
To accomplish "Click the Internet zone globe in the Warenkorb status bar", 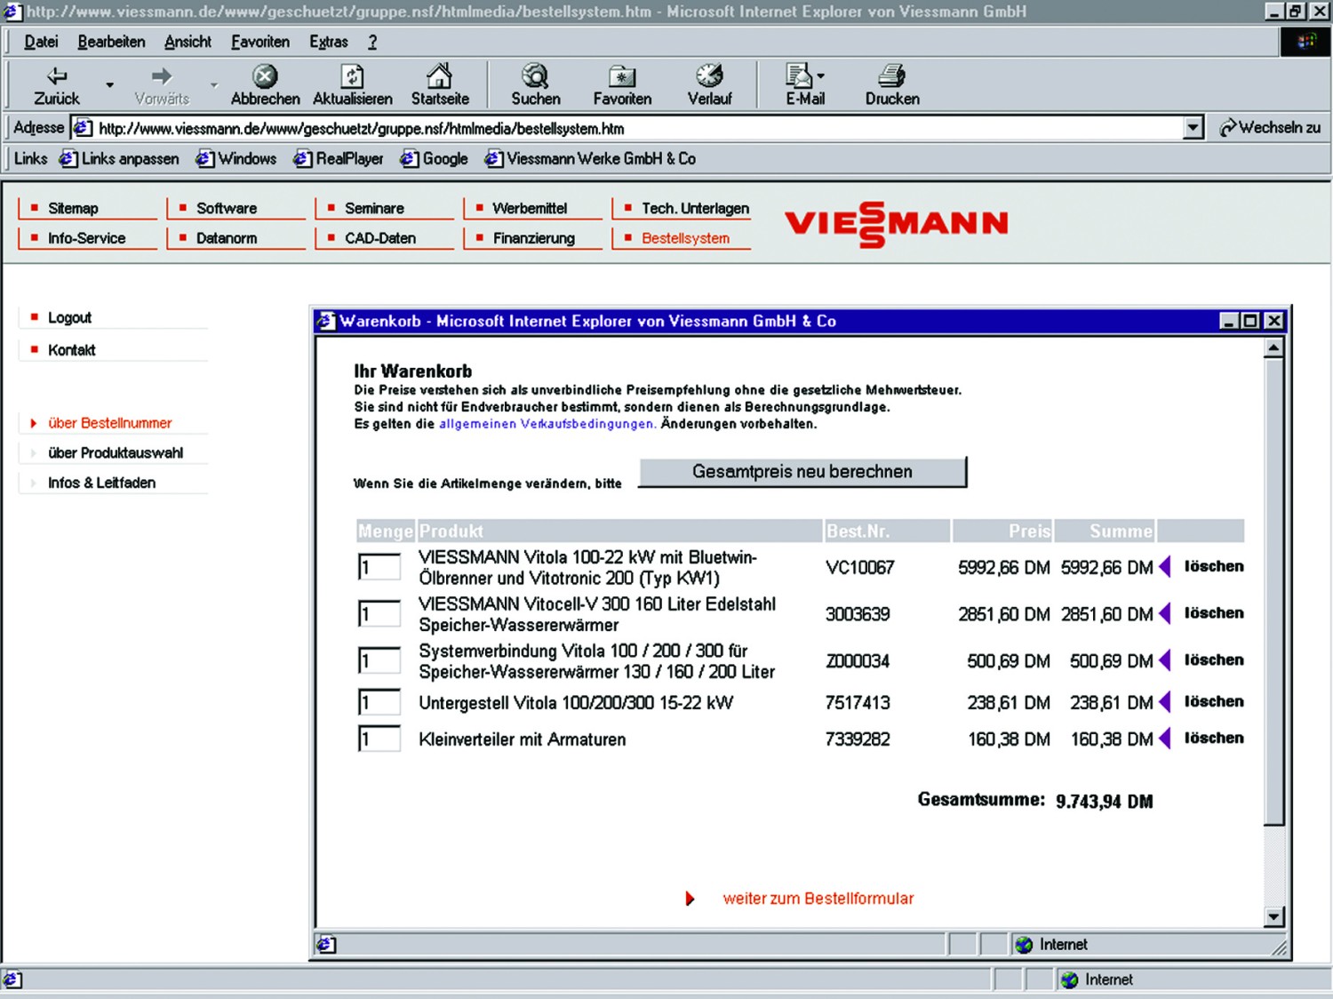I will pyautogui.click(x=1024, y=945).
